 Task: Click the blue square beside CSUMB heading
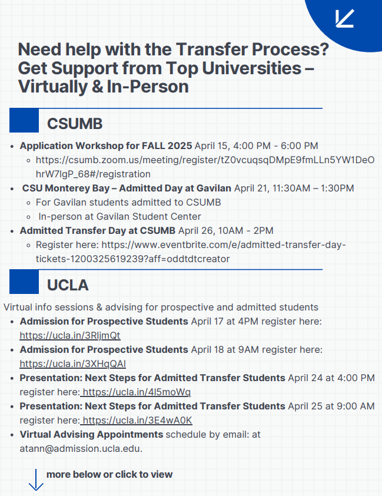click(24, 121)
